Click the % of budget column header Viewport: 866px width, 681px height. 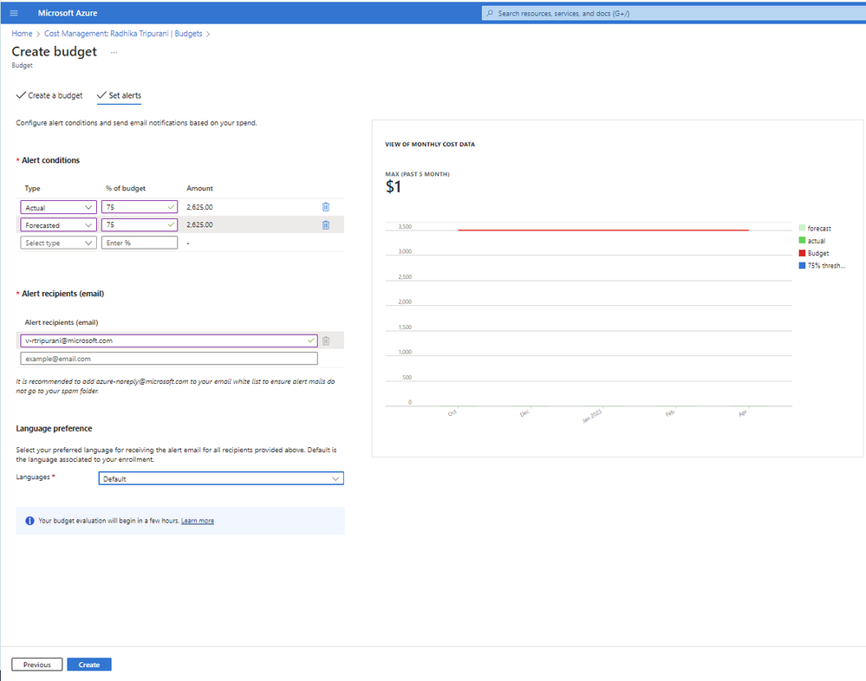tap(126, 189)
